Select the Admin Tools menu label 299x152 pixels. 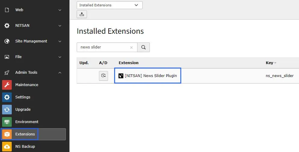(x=26, y=73)
